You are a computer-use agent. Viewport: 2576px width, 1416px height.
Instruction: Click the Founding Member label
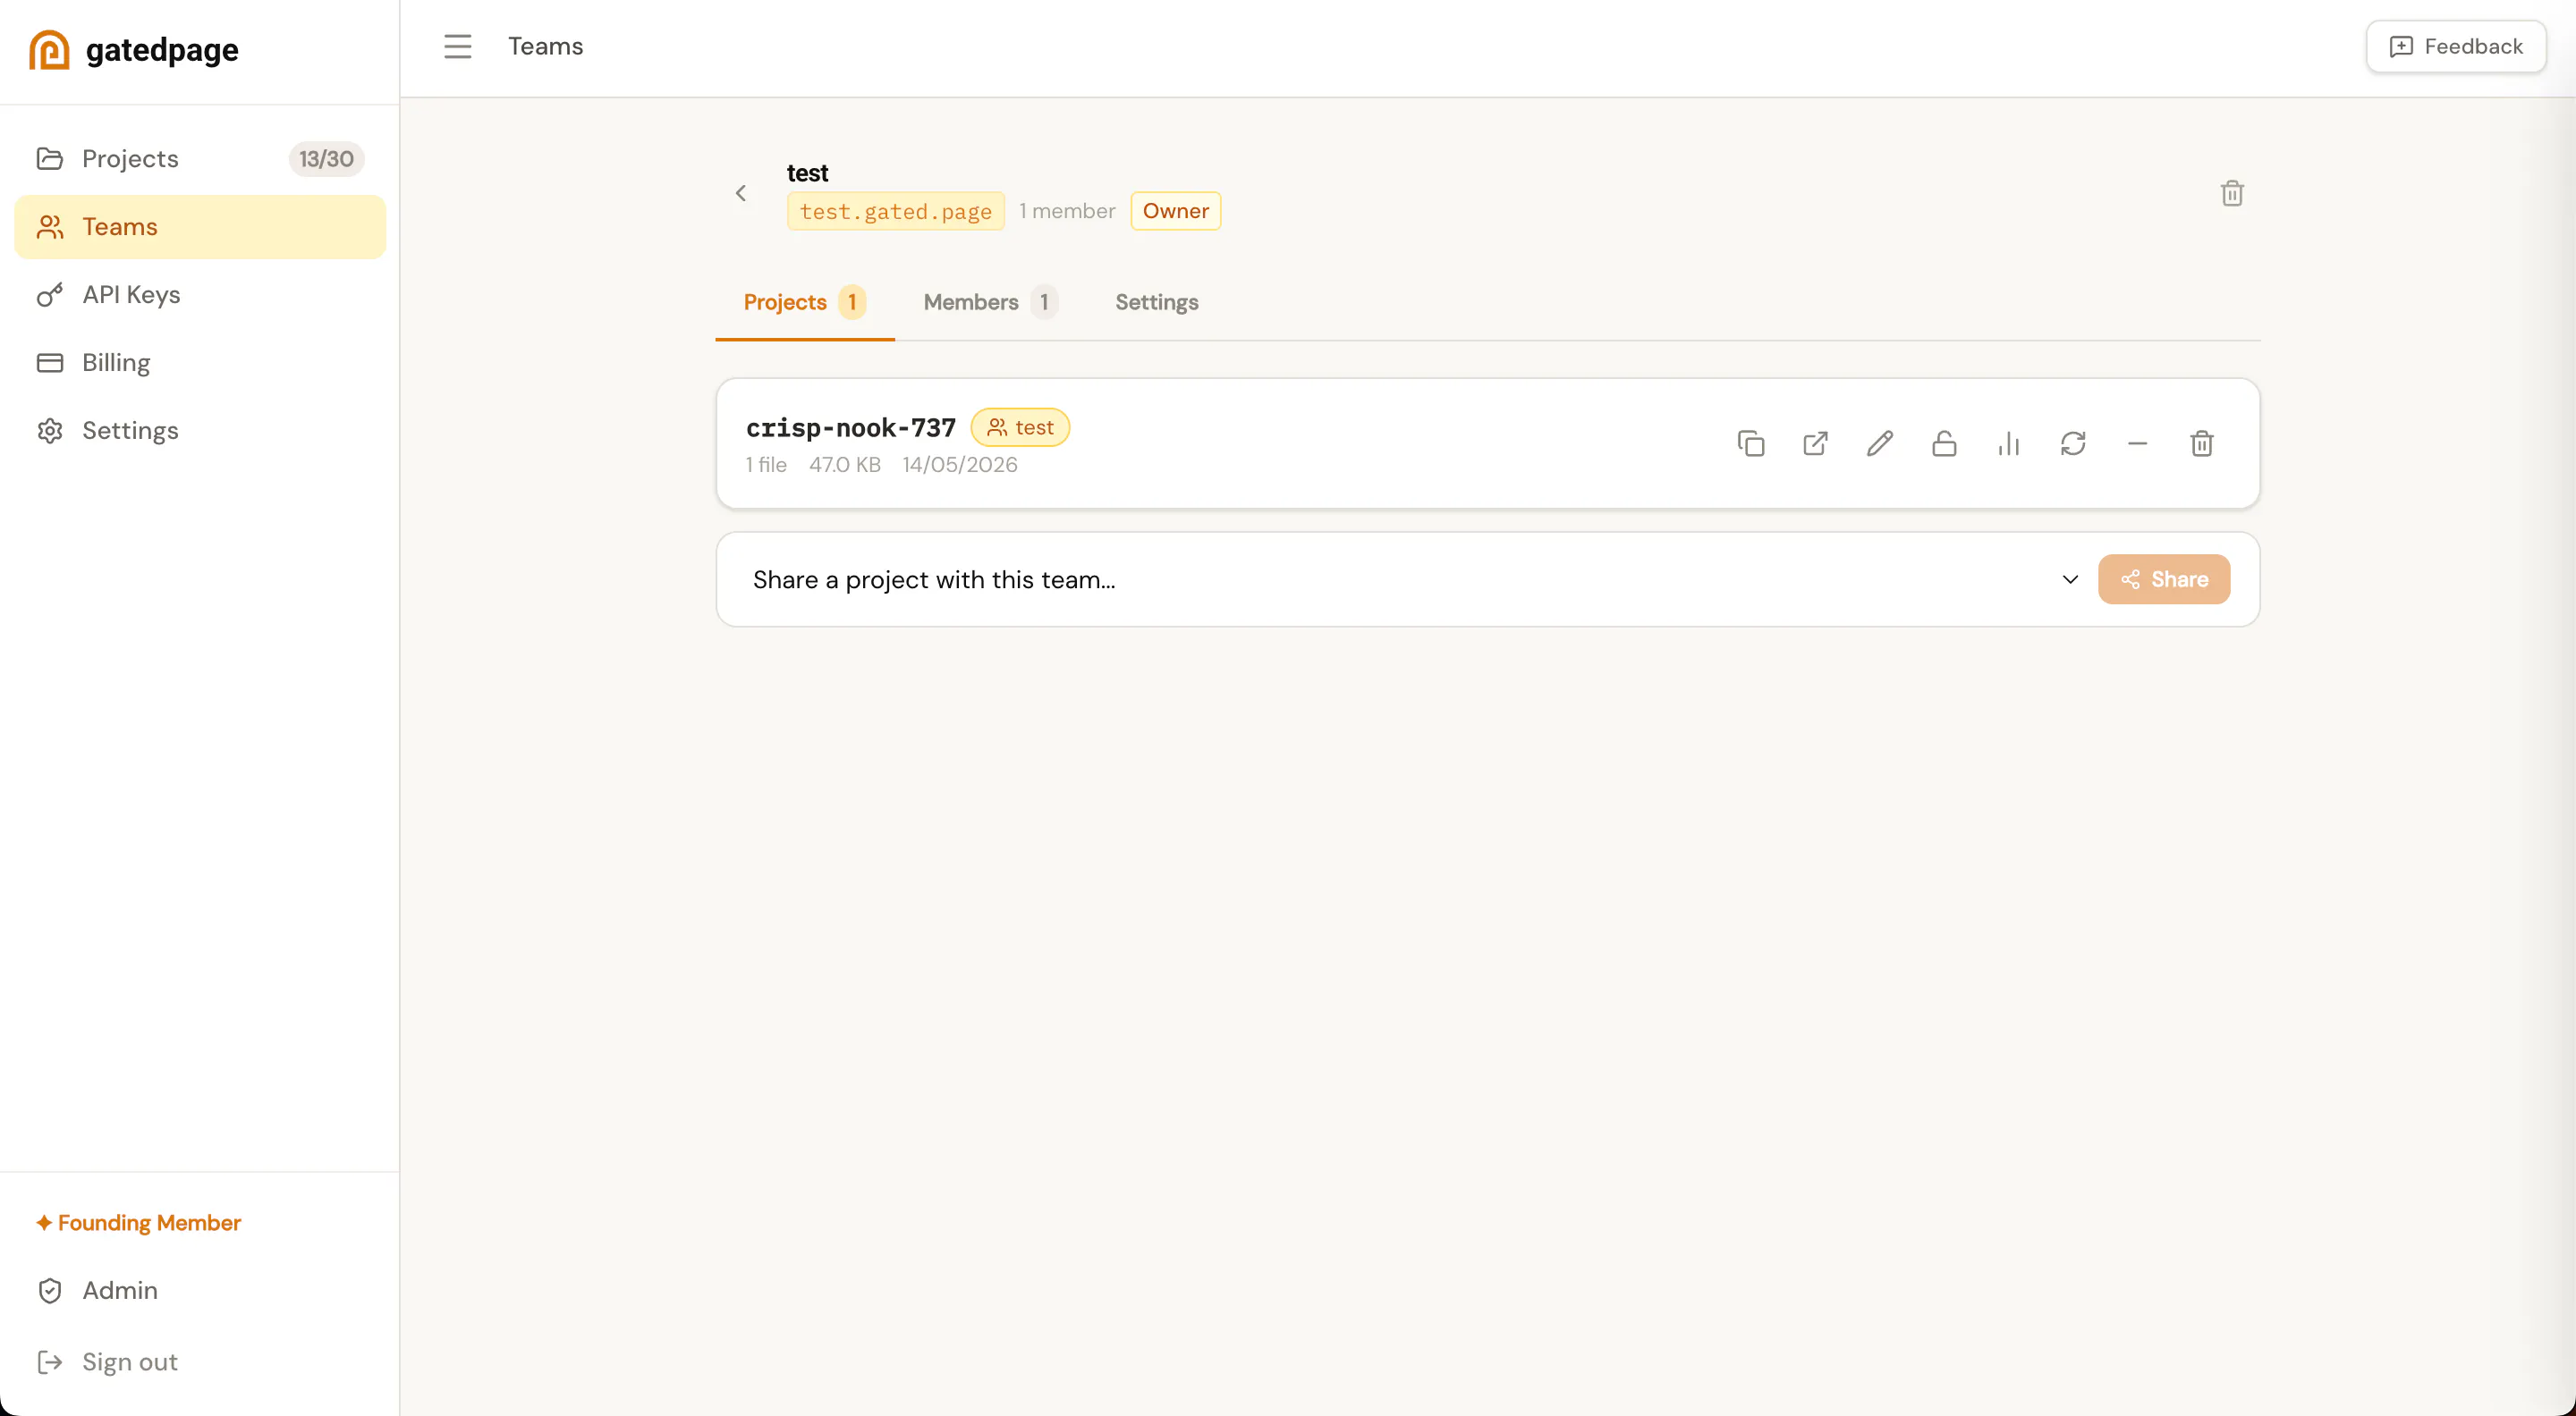point(139,1223)
